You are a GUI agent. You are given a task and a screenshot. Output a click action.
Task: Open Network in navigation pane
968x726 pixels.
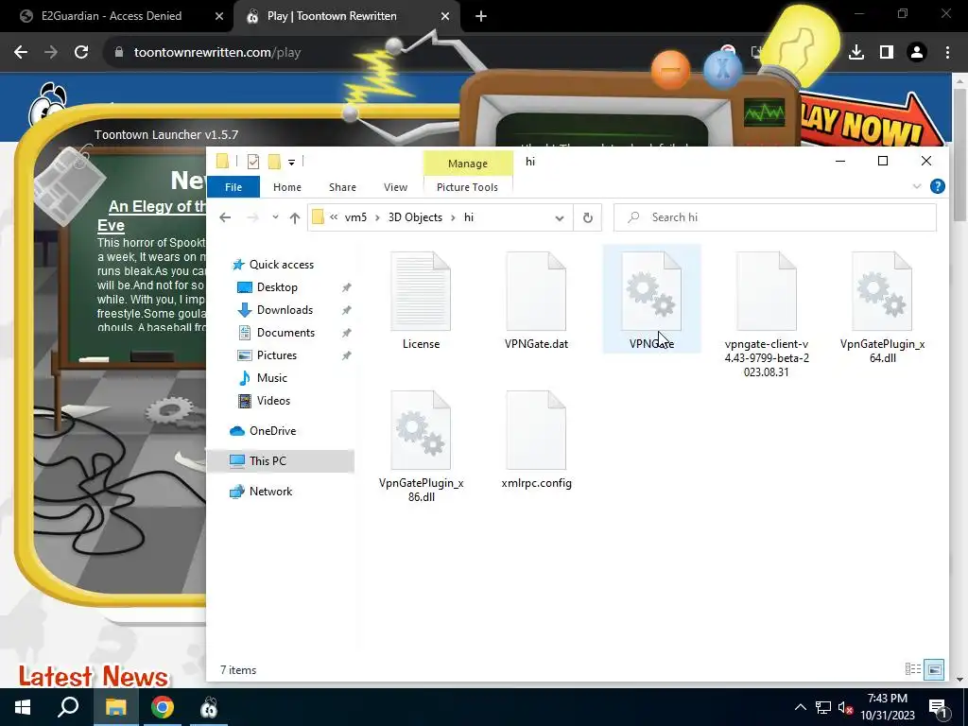270,492
